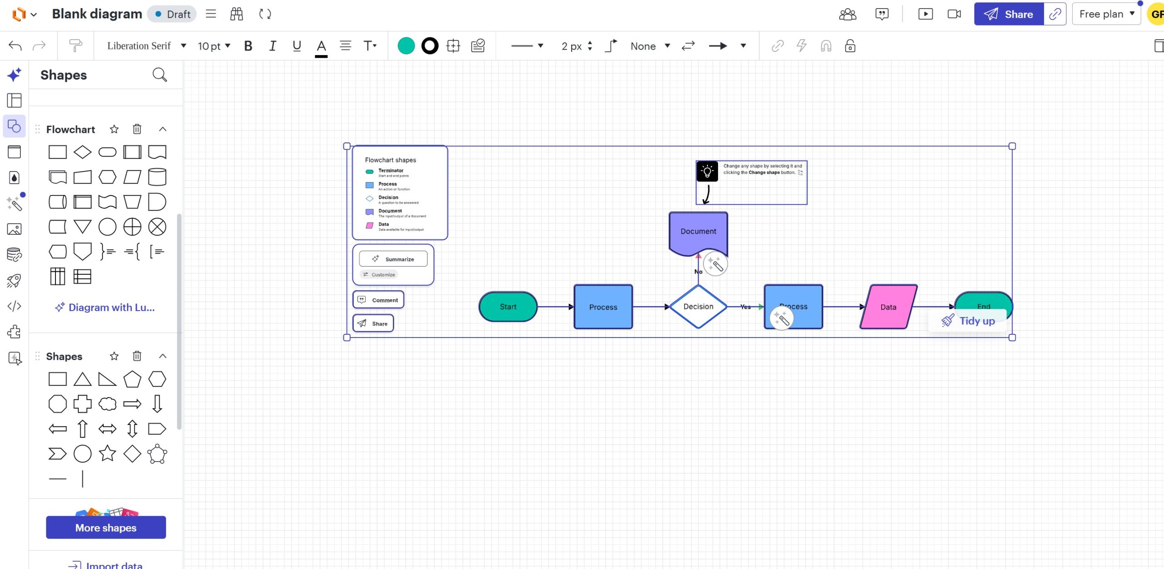This screenshot has width=1164, height=569.
Task: Delete Flowchart library trash icon
Action: click(x=137, y=129)
